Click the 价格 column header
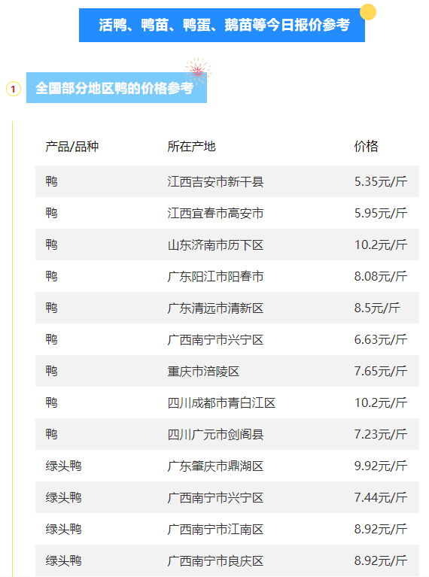The width and height of the screenshot is (429, 577). point(366,146)
